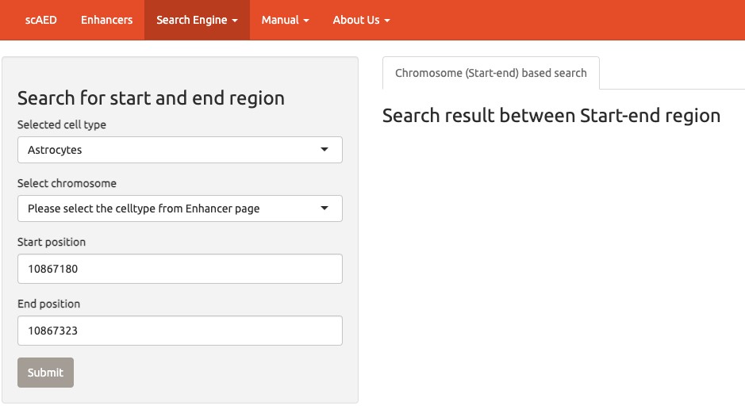Open the Select chromosome dropdown

[x=179, y=208]
